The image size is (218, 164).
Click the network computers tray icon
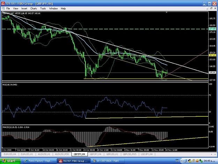185,161
